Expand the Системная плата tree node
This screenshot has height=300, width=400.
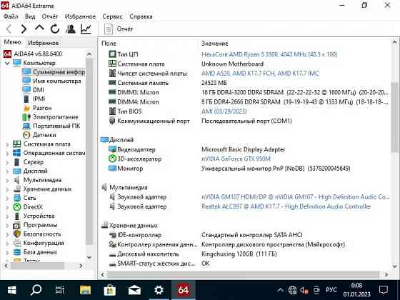(7, 144)
